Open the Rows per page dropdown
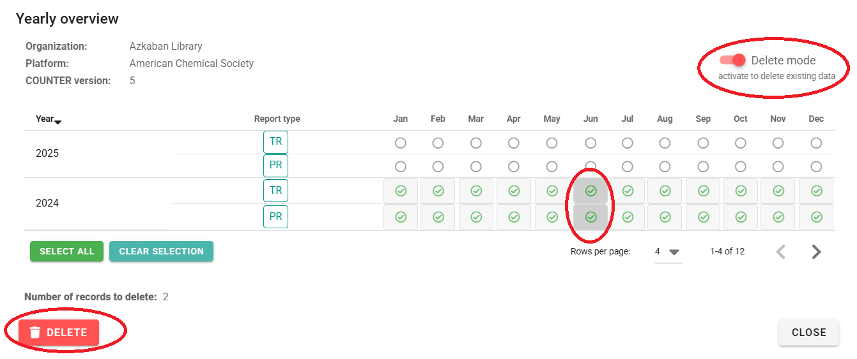857x359 pixels. click(x=668, y=252)
